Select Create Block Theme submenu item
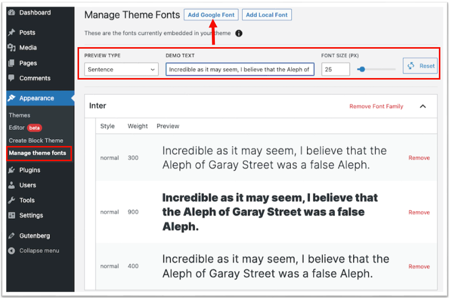This screenshot has height=298, width=449. click(x=36, y=140)
